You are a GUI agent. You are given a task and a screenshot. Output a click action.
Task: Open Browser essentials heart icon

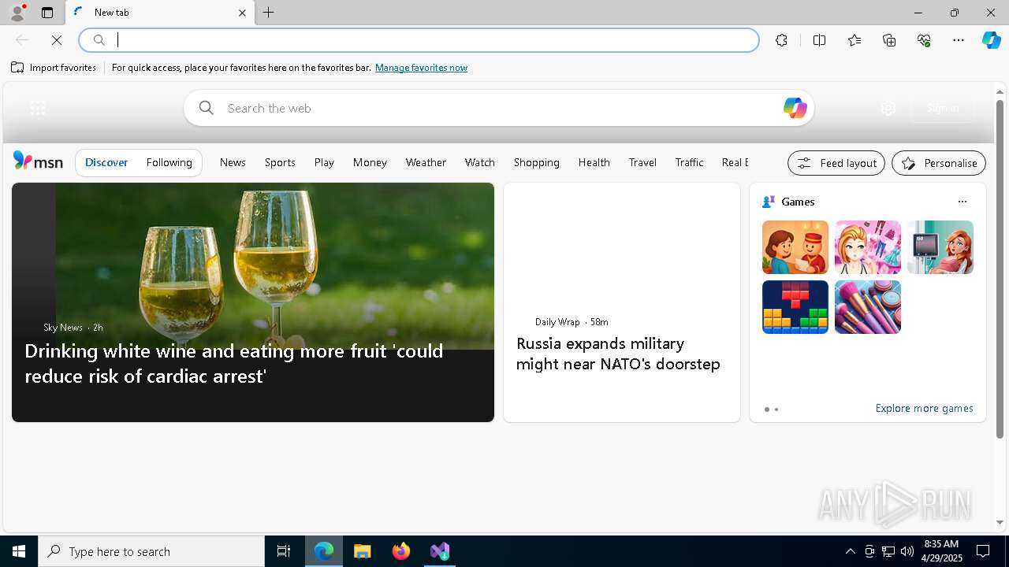pos(924,40)
